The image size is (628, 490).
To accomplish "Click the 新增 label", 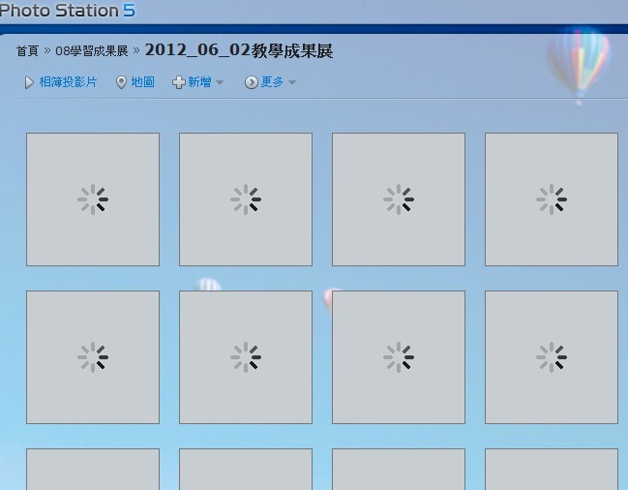I will pyautogui.click(x=199, y=82).
